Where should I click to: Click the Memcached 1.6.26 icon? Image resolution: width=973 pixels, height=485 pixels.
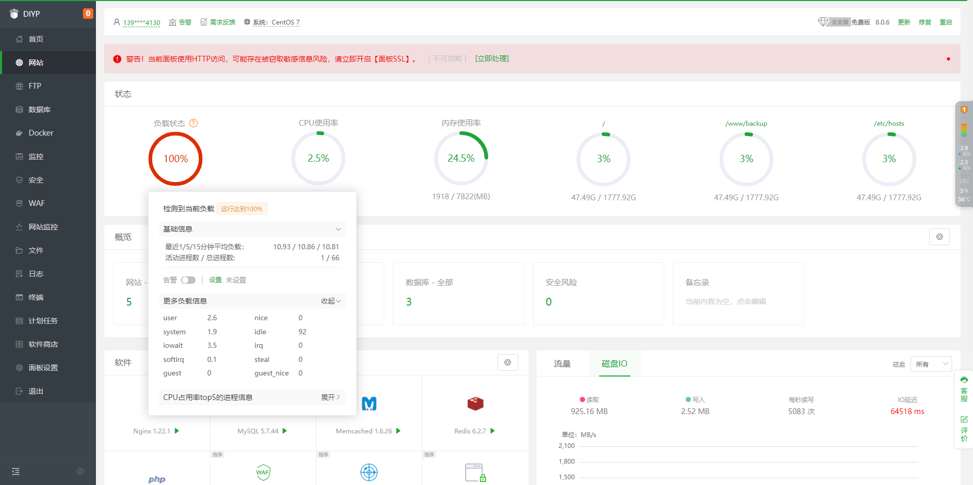pyautogui.click(x=369, y=404)
